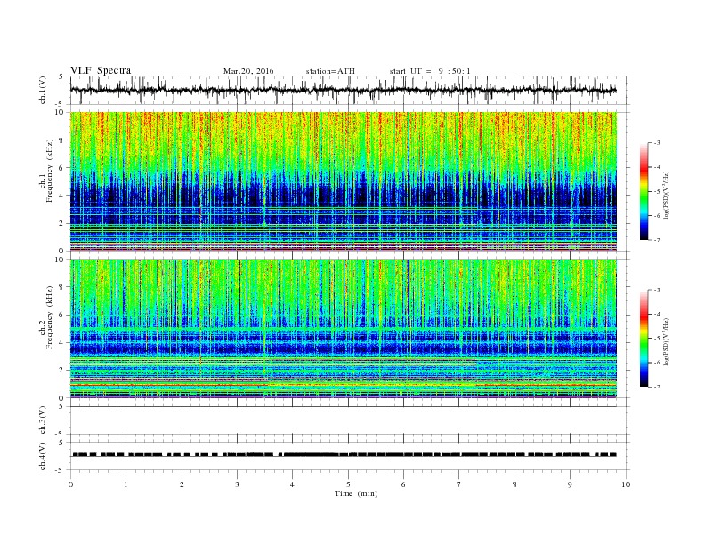Screen dimensions: 705x544
Task: Click the 'station=ATH' label
Action: [x=330, y=71]
